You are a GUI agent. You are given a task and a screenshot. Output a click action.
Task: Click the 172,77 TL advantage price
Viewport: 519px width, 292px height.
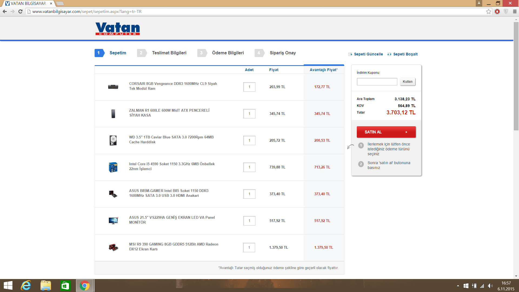click(x=322, y=87)
